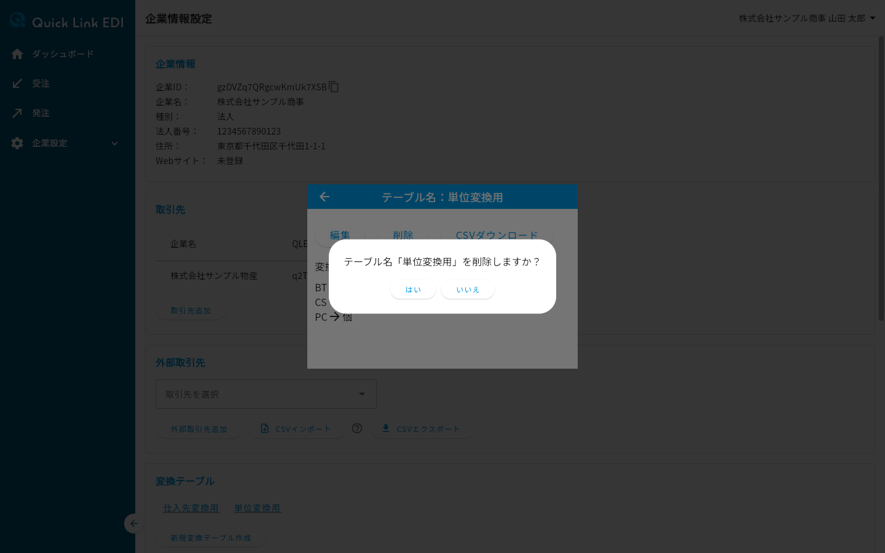
Task: Go back using the arrow in table dialog header
Action: [324, 197]
